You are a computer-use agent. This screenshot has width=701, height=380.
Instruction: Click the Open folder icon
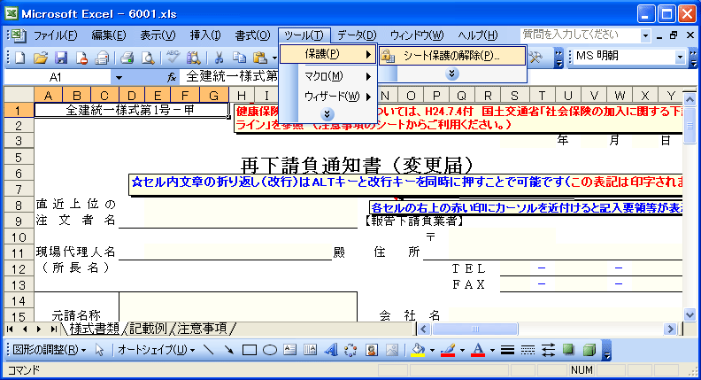coord(41,57)
